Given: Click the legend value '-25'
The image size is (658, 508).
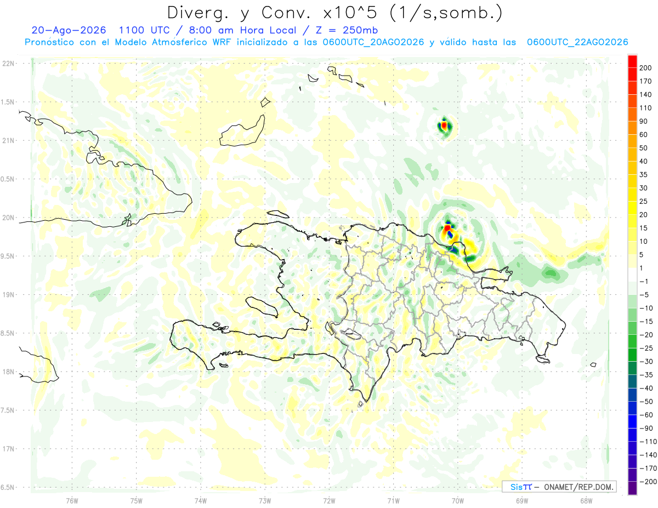Looking at the screenshot, I should (646, 348).
